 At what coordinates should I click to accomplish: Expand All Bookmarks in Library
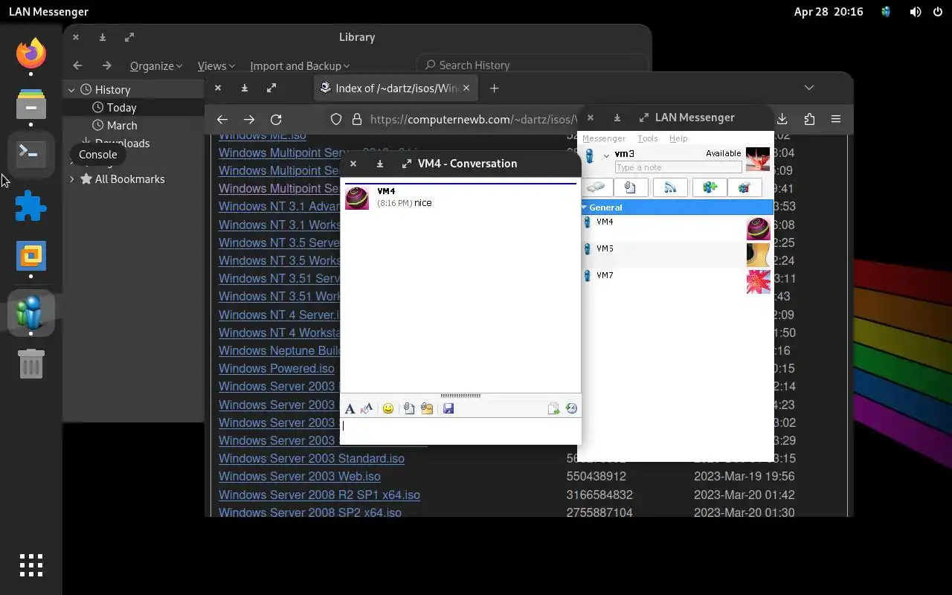[x=71, y=178]
